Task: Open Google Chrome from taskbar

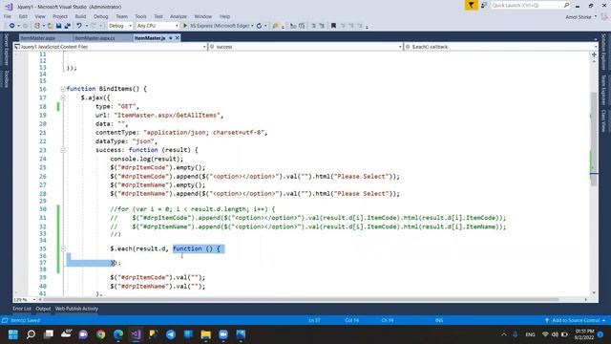Action: click(101, 334)
